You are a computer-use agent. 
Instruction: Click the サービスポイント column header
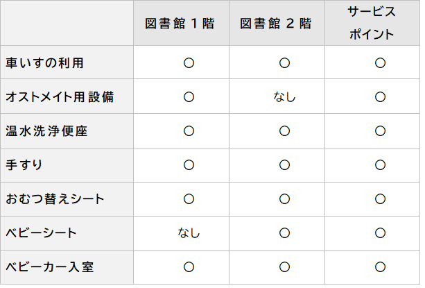pos(372,23)
